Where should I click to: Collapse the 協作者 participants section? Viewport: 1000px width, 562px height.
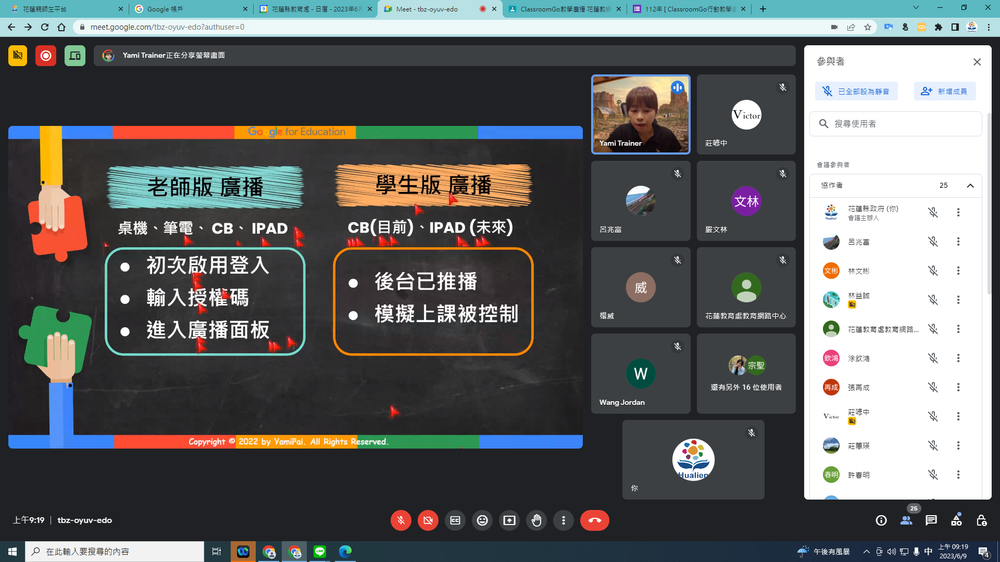coord(970,186)
